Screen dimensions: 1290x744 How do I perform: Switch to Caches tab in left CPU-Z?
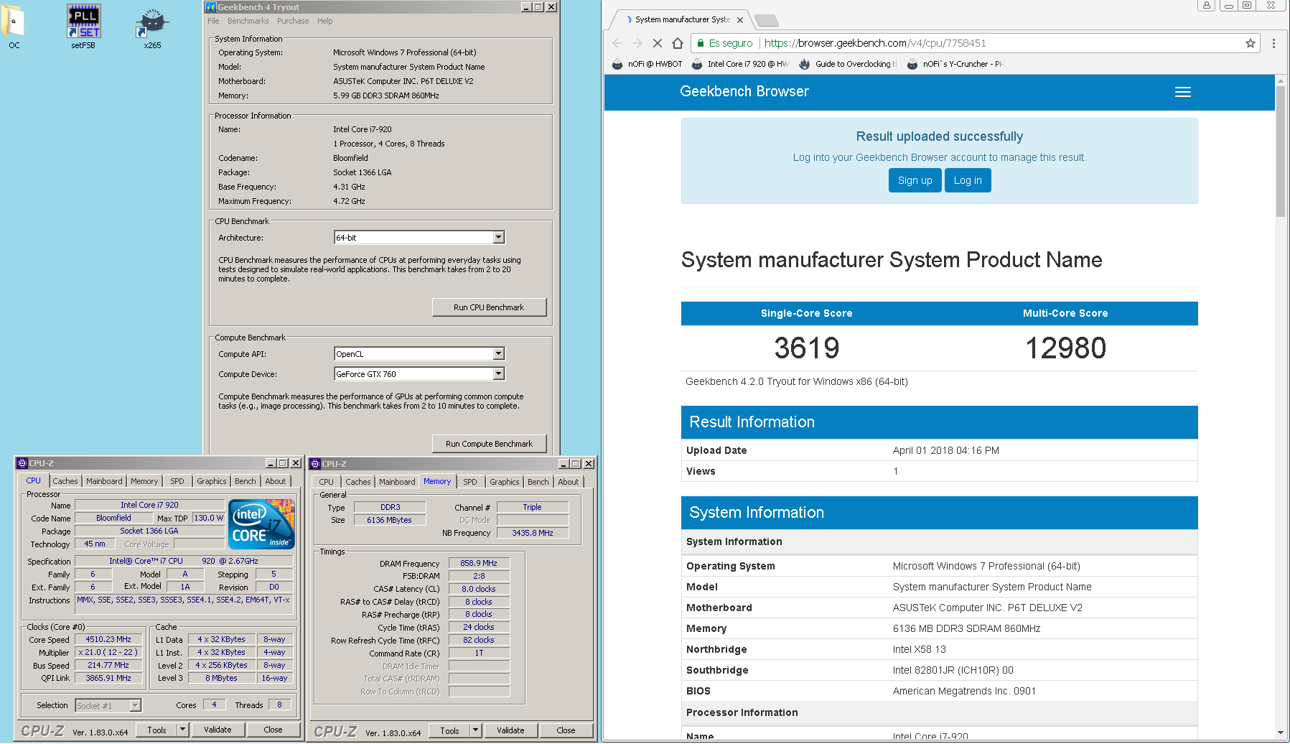[65, 481]
